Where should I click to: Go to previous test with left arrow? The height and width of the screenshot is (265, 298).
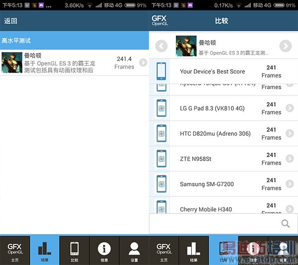(161, 46)
